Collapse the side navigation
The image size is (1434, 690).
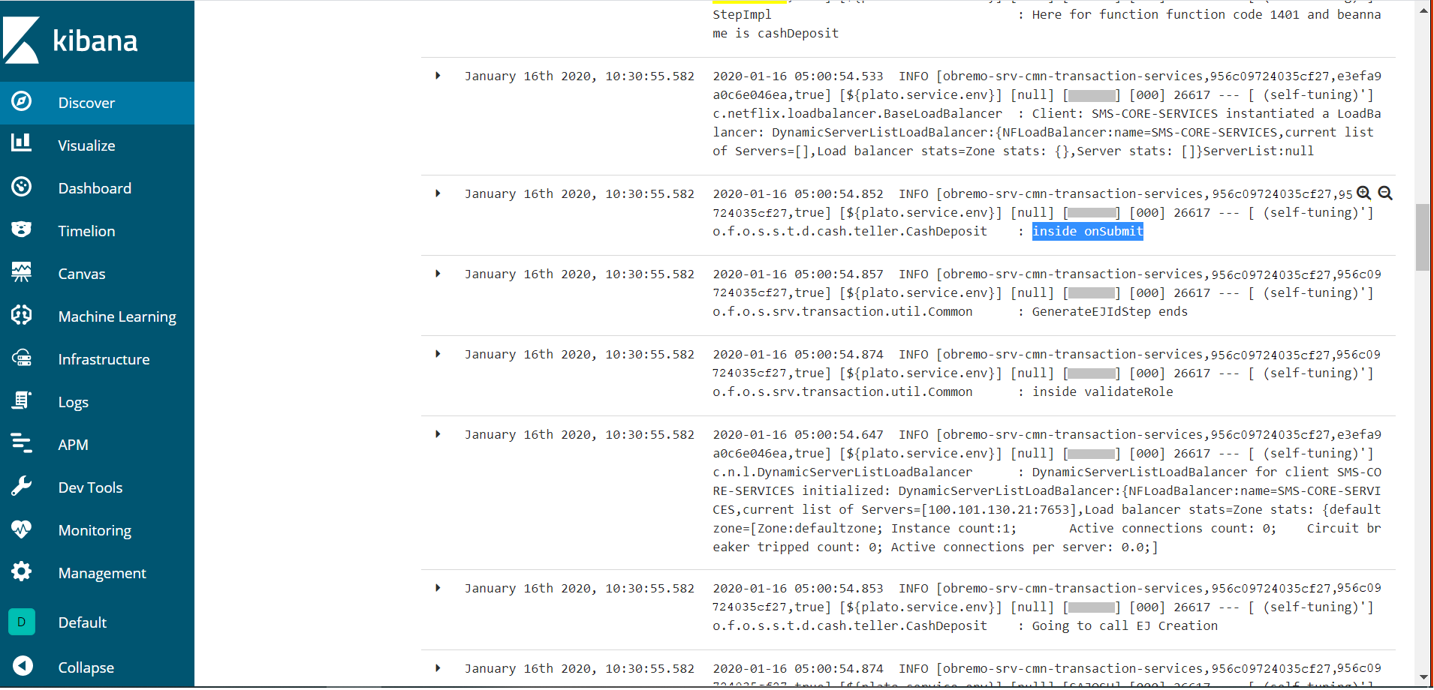coord(97,667)
